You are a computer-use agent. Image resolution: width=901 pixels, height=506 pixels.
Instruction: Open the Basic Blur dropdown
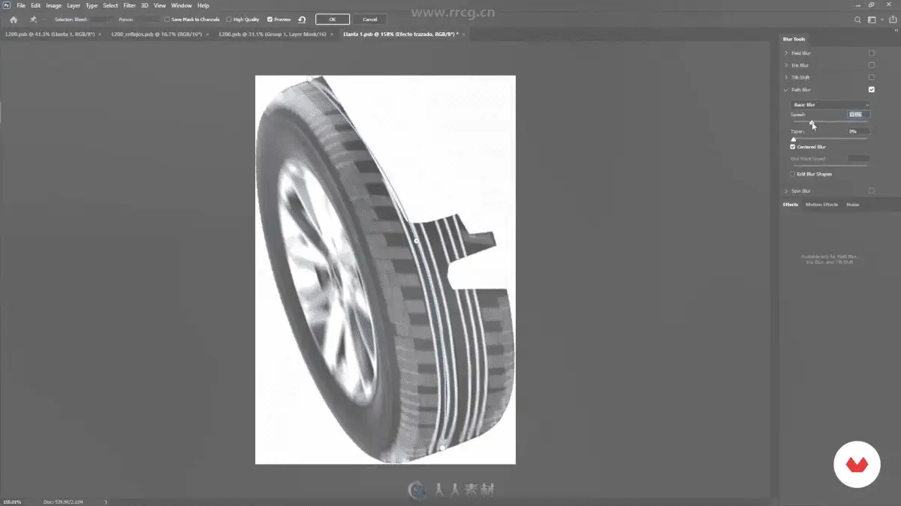tap(830, 105)
